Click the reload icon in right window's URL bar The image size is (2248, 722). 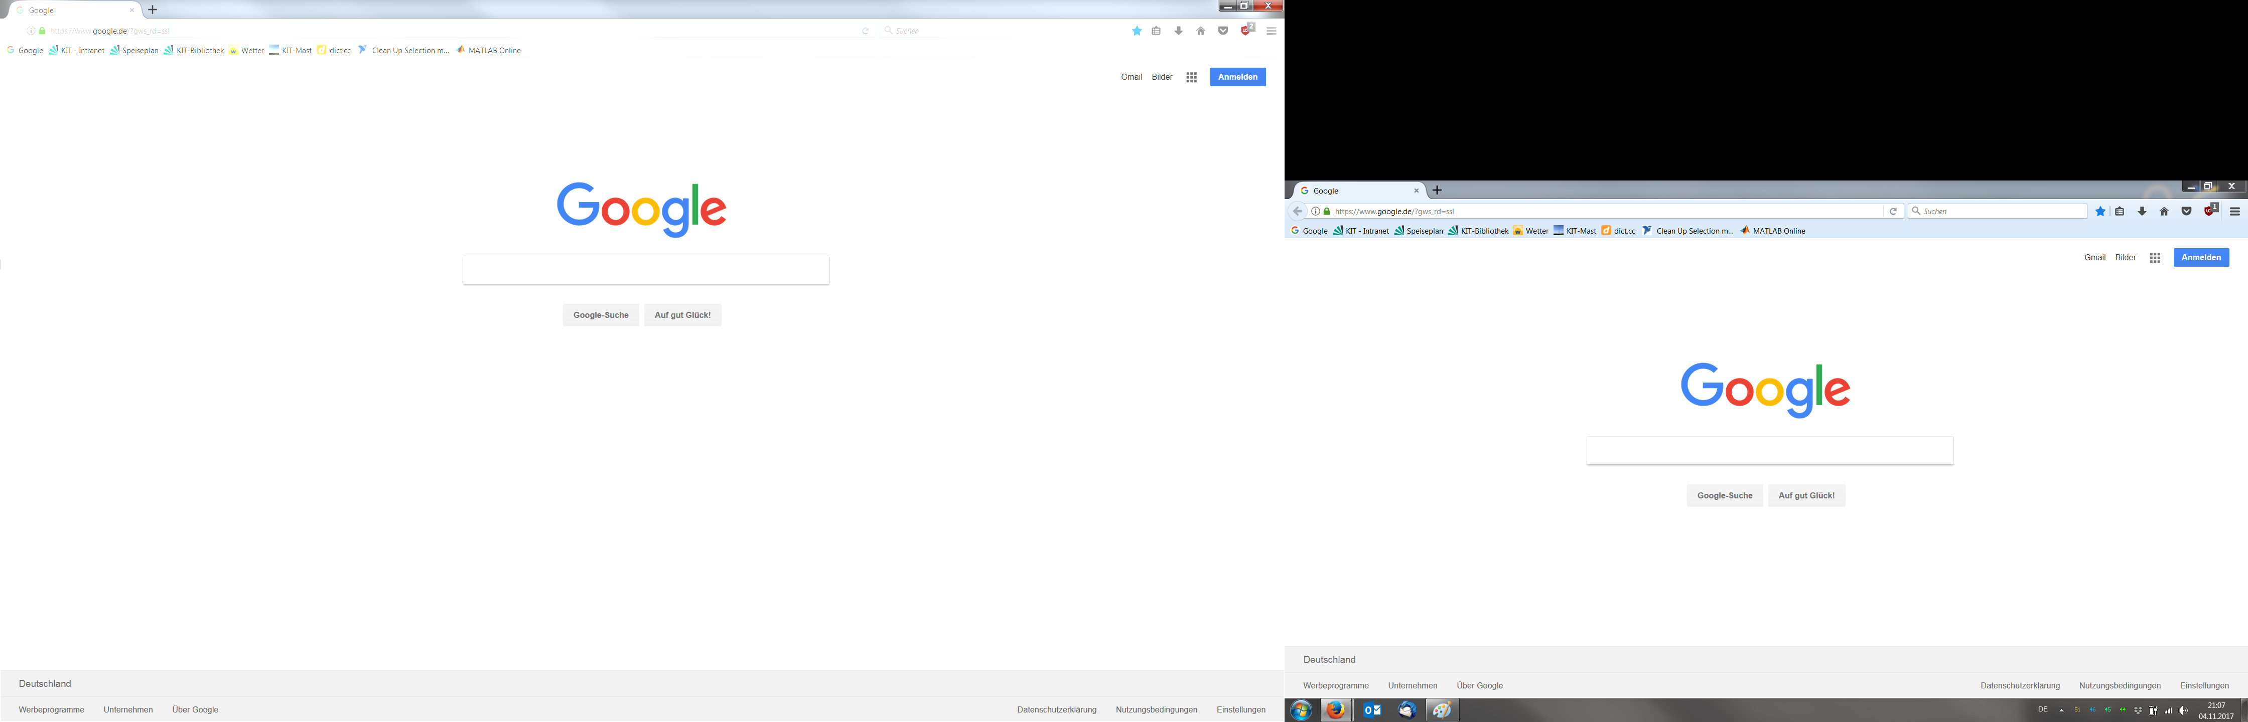1893,211
